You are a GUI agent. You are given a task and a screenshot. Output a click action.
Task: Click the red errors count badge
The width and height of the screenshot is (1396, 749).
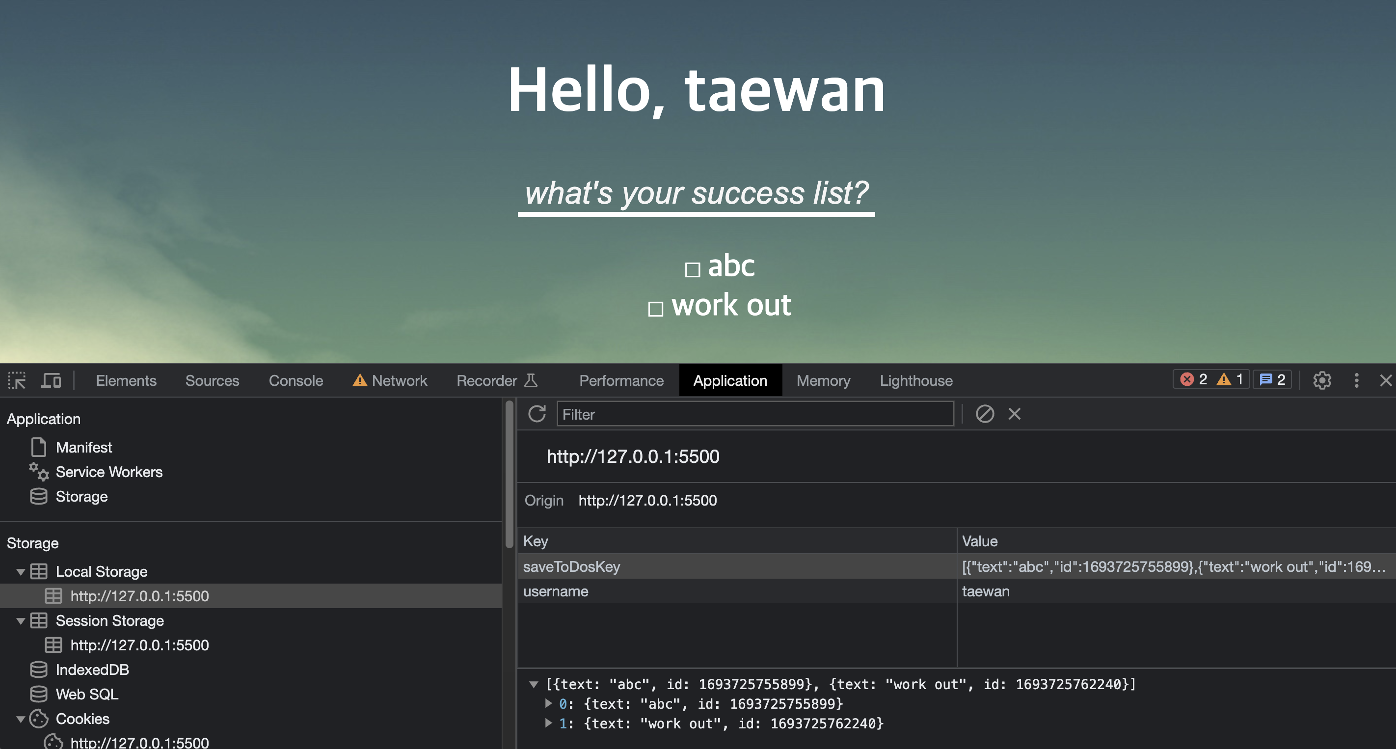(1193, 379)
